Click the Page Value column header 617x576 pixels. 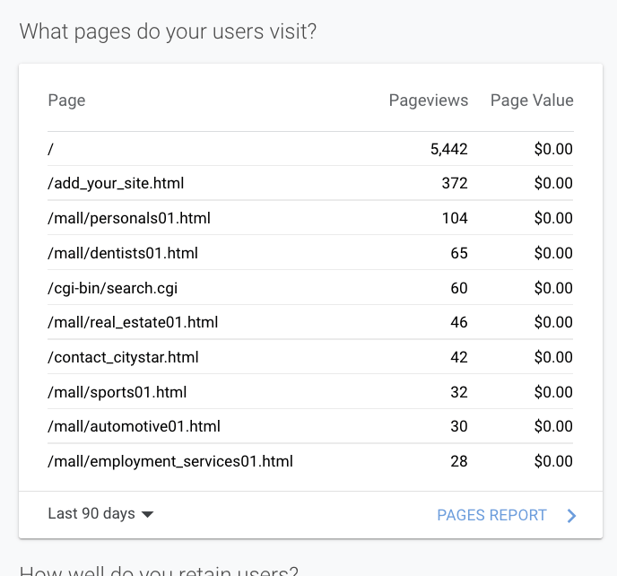tap(531, 100)
